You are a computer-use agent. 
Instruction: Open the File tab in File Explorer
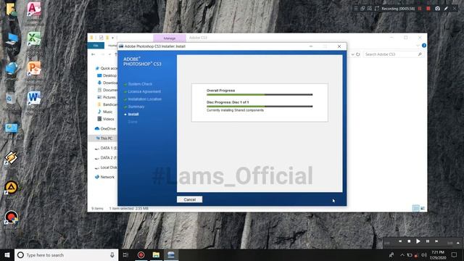(96, 46)
